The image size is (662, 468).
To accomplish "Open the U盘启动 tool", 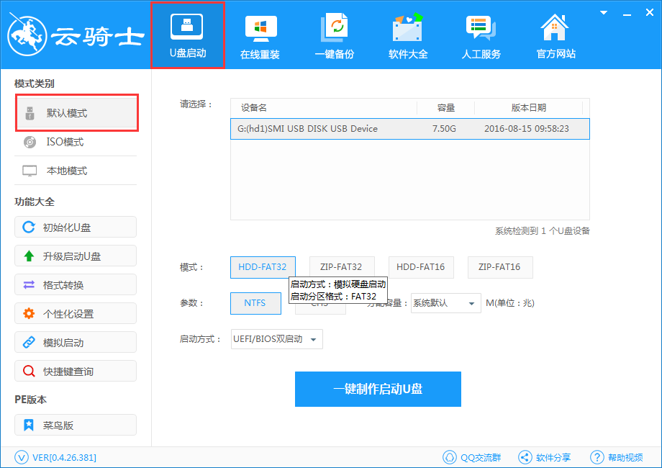I will [187, 35].
